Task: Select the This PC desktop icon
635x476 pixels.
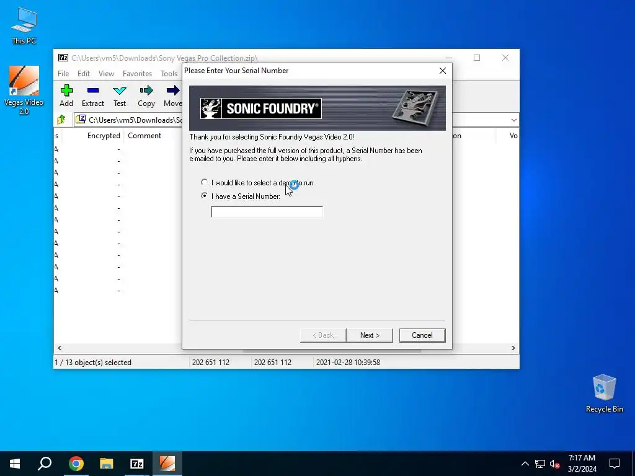Action: pyautogui.click(x=24, y=25)
